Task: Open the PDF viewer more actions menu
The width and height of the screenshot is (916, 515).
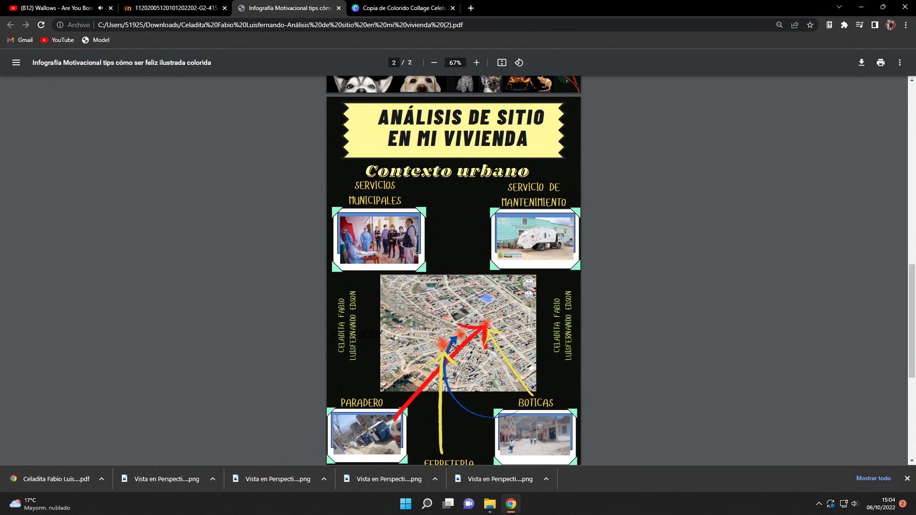Action: [x=899, y=62]
